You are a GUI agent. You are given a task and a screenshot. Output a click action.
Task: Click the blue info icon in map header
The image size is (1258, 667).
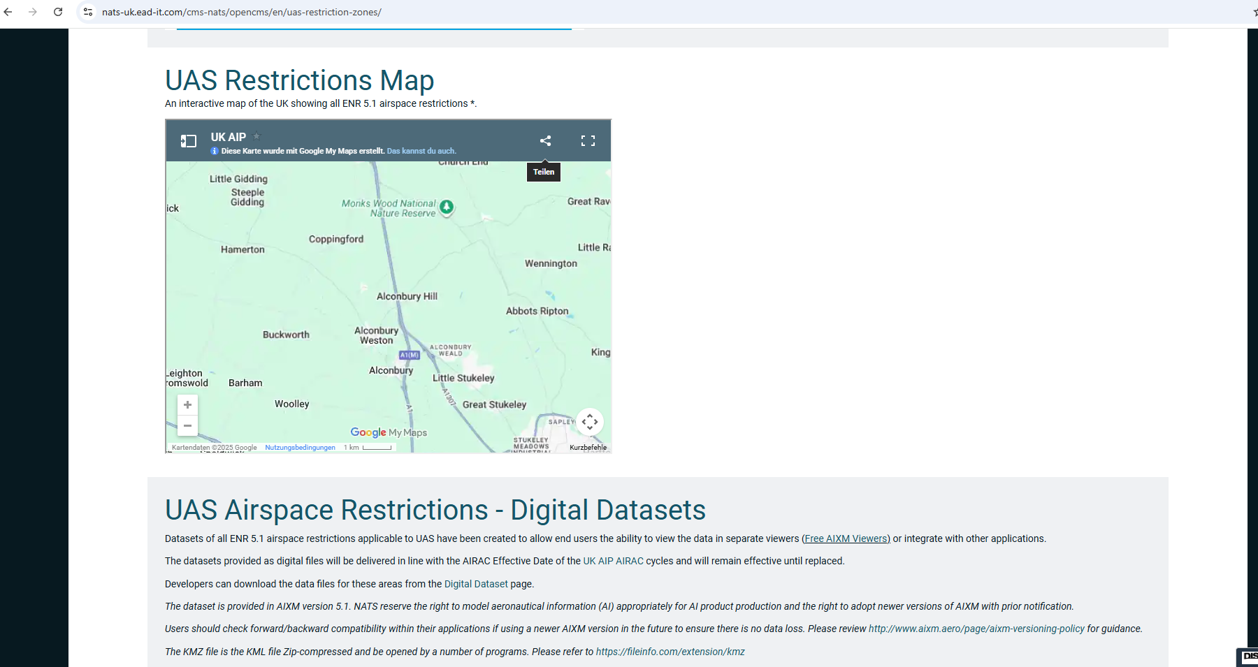215,151
